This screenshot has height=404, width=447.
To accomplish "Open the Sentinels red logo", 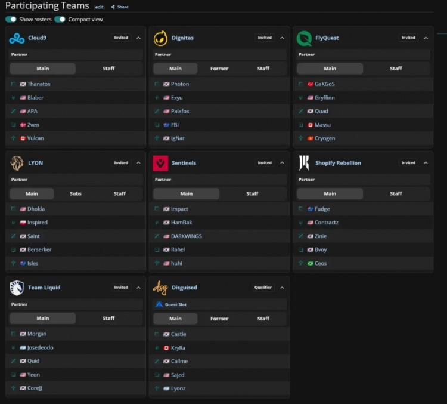I will [x=160, y=163].
